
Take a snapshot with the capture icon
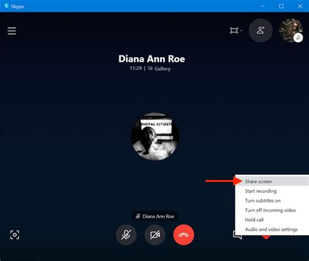15,235
